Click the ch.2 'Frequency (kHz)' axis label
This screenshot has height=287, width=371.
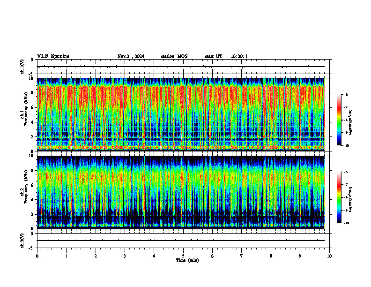click(x=26, y=187)
